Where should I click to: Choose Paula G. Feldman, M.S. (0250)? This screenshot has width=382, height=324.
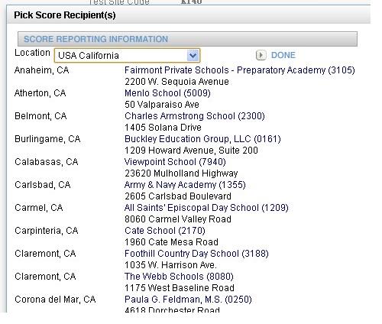tap(188, 300)
